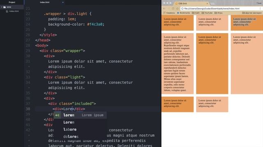Screen dimensions: 263x147
Task: Click the unsaved-changes dot on index.html tab
Action: click(x=63, y=2)
